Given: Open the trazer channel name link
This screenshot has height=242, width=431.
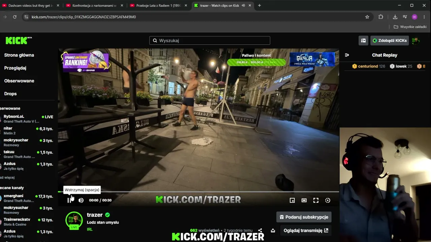Looking at the screenshot, I should pos(95,215).
